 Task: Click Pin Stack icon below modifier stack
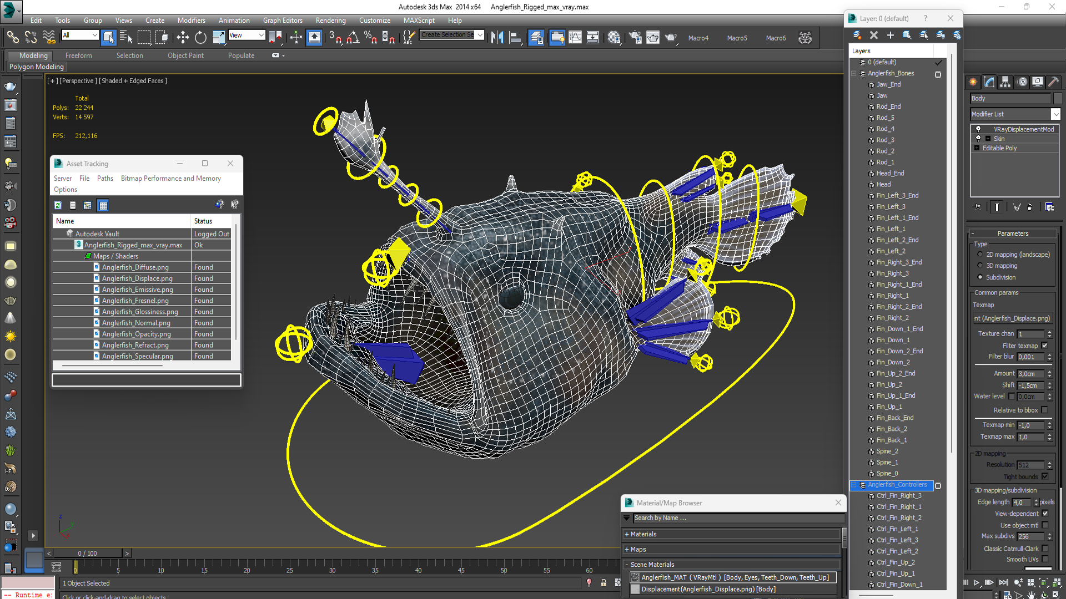tap(978, 207)
